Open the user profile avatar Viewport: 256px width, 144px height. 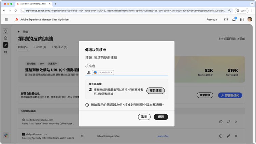pyautogui.click(x=250, y=19)
